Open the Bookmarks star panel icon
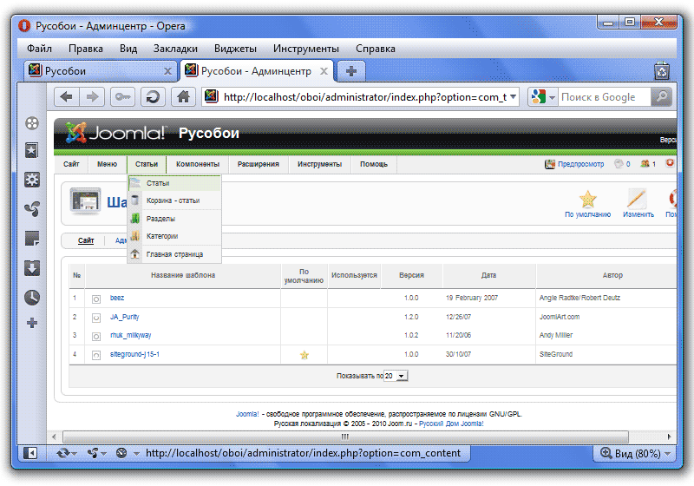 coord(32,151)
